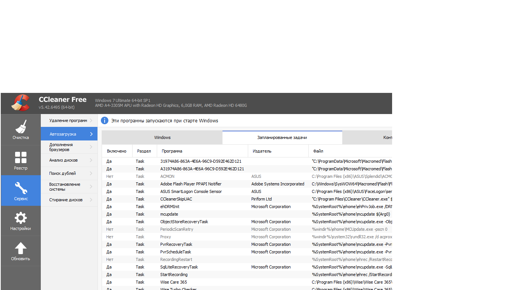Select row 31974A86-863A-4E6A-96C9-D592E462D121
The width and height of the screenshot is (516, 290).
[247, 161]
